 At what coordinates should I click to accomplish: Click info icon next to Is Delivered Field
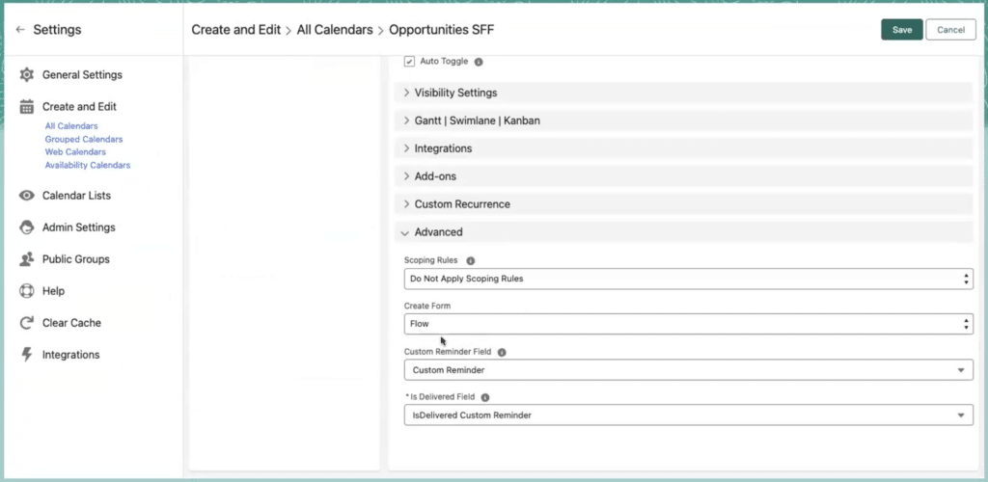coord(485,398)
